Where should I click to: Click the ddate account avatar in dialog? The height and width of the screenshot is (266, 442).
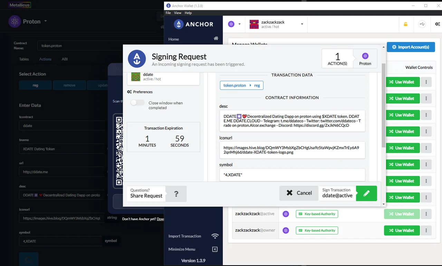coord(135,77)
